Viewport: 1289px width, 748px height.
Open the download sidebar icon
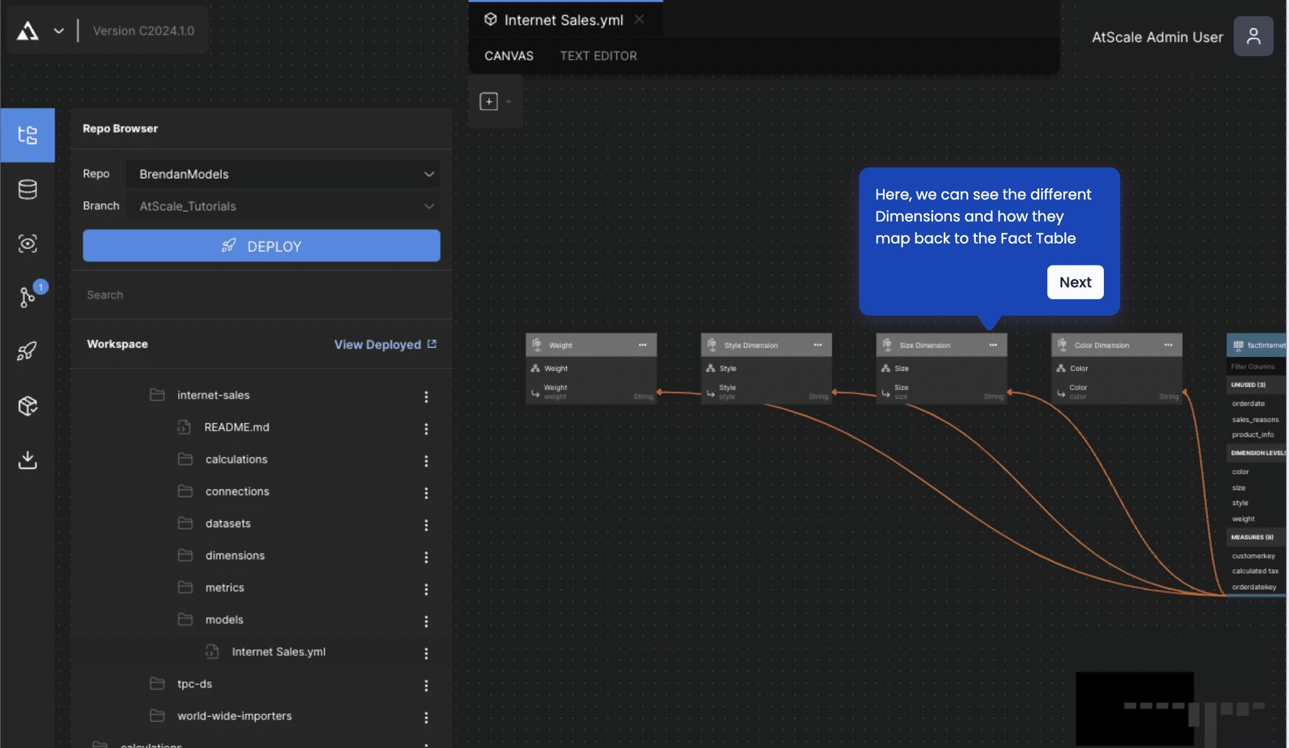click(28, 460)
